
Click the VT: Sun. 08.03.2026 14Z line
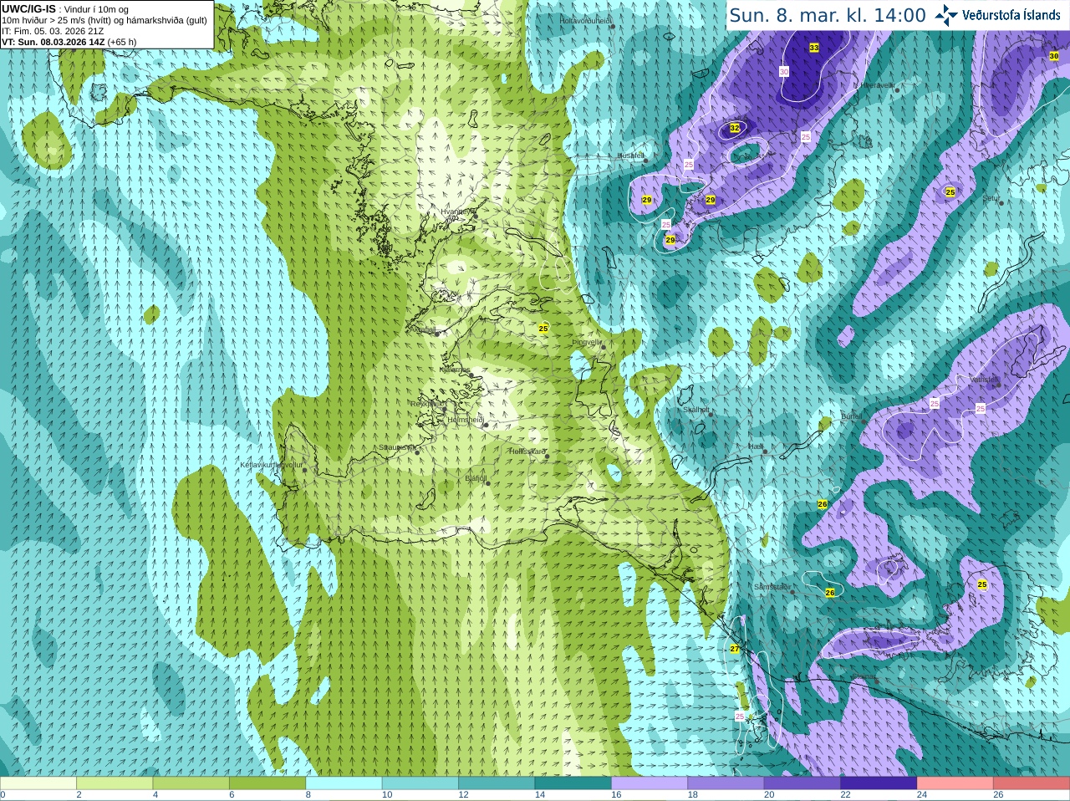point(69,42)
